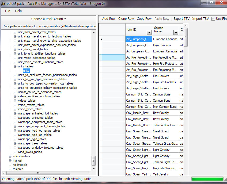
Task: Expand the videos_tables tree node
Action: pyautogui.click(x=15, y=101)
